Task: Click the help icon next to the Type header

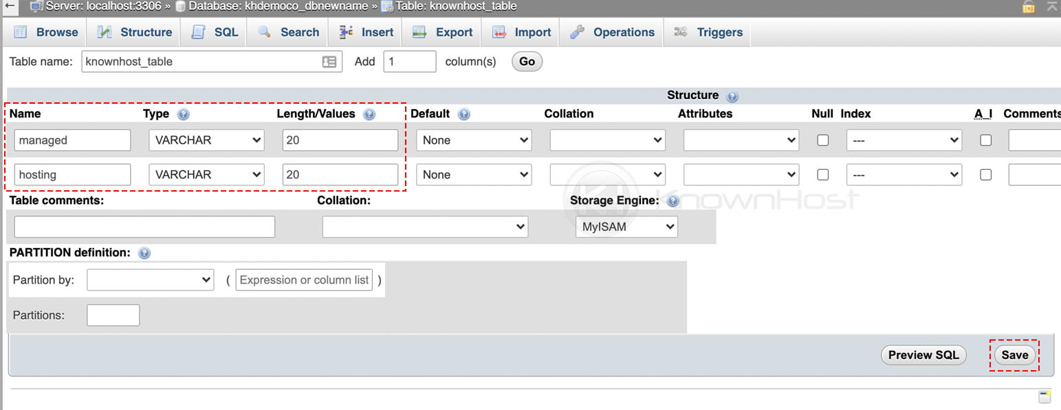Action: pyautogui.click(x=182, y=113)
